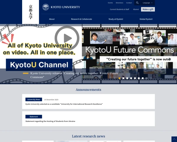Click the Make a gift button
Image resolution: width=177 pixels, height=142 pixels.
coord(148,9)
